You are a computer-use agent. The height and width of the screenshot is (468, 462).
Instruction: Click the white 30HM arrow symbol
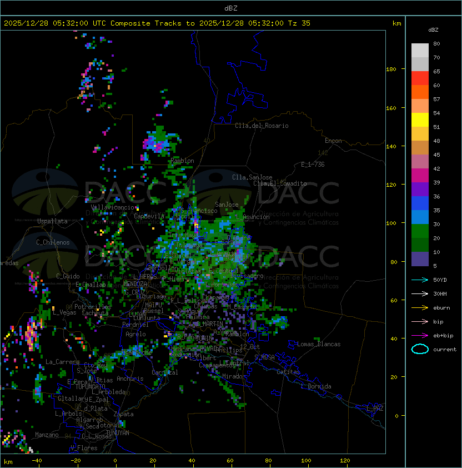(x=420, y=293)
